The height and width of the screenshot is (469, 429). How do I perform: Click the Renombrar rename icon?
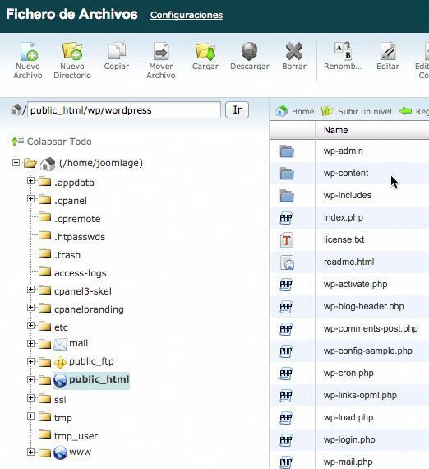click(x=343, y=51)
